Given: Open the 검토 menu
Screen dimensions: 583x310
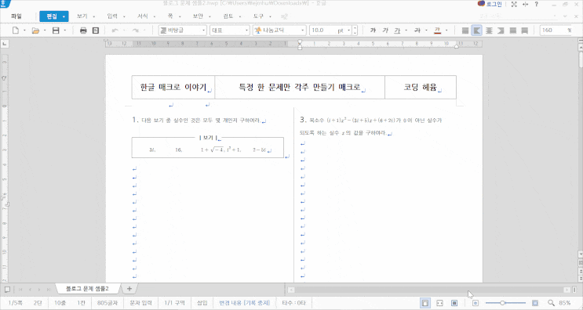Looking at the screenshot, I should pyautogui.click(x=228, y=16).
